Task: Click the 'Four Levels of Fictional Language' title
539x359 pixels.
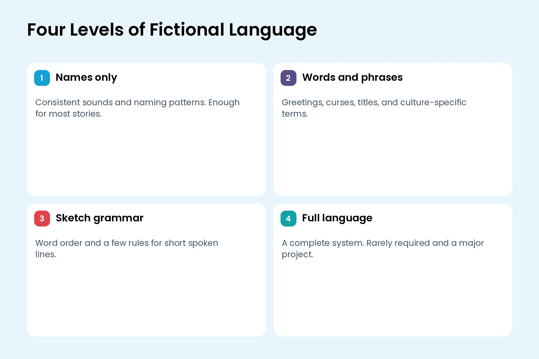Action: click(x=172, y=30)
